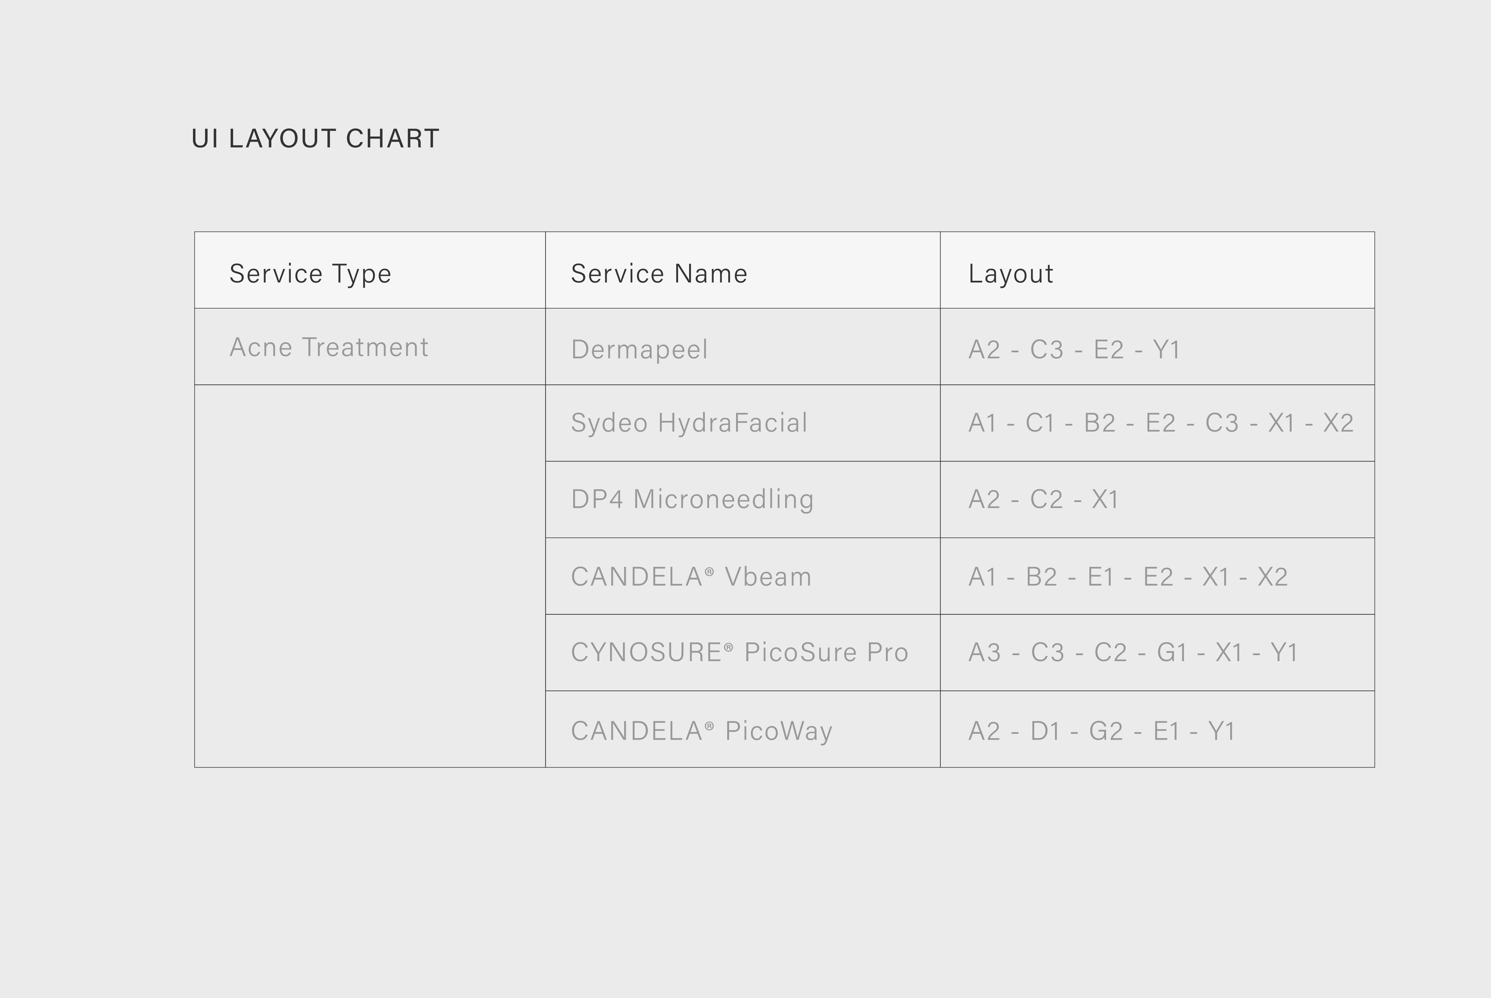Viewport: 1491px width, 998px height.
Task: Click the empty cell below Acne Treatment
Action: pos(369,576)
